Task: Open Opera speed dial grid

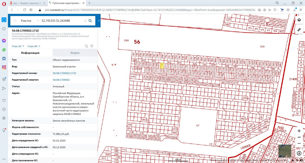Action: coord(31,10)
